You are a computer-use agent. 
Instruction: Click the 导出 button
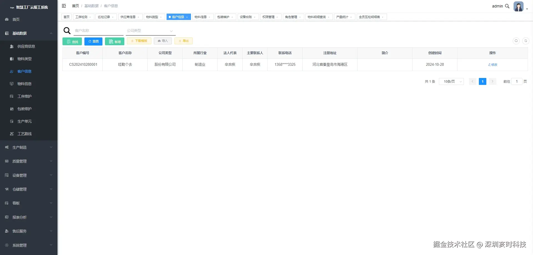183,41
